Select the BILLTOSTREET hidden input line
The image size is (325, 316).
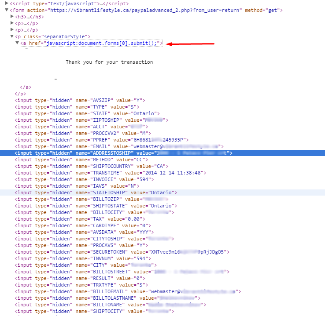point(122,272)
